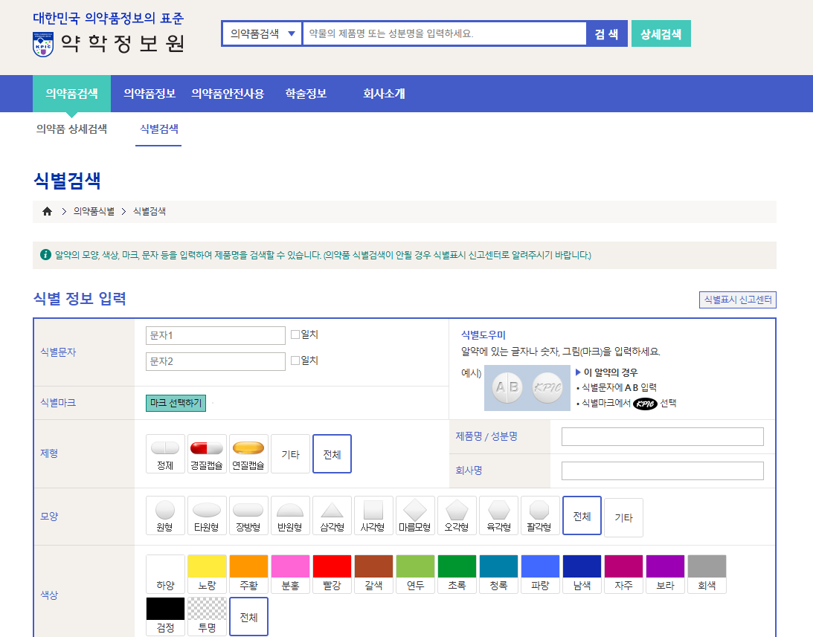Pick the 원형 circular shape icon
The width and height of the screenshot is (813, 637).
click(x=164, y=516)
